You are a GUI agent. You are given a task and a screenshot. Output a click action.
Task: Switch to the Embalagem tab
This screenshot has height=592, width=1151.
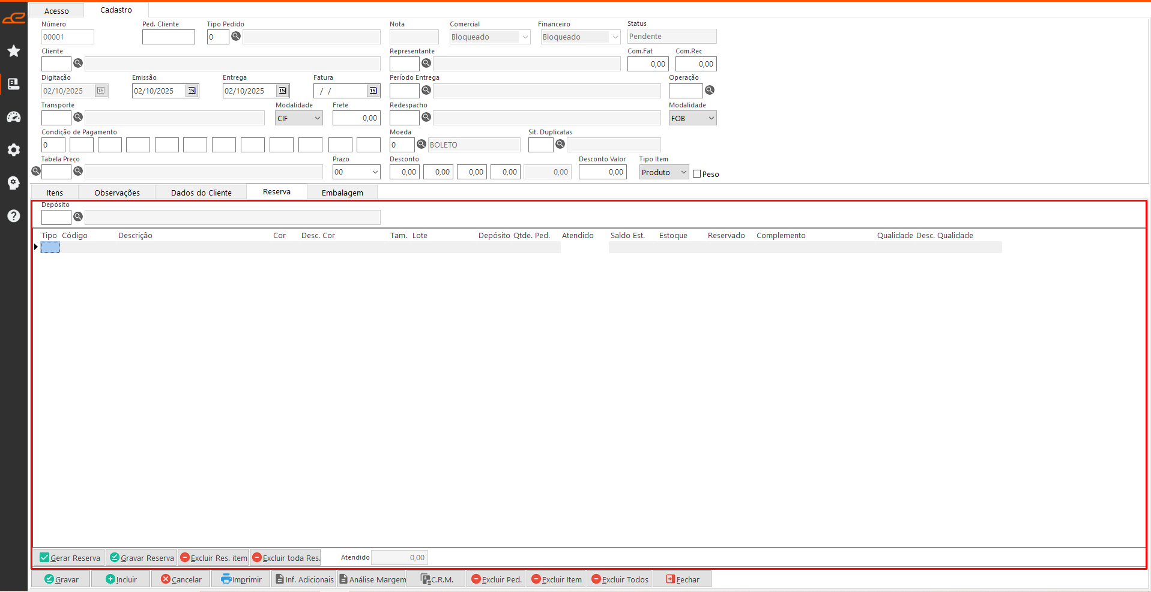342,193
